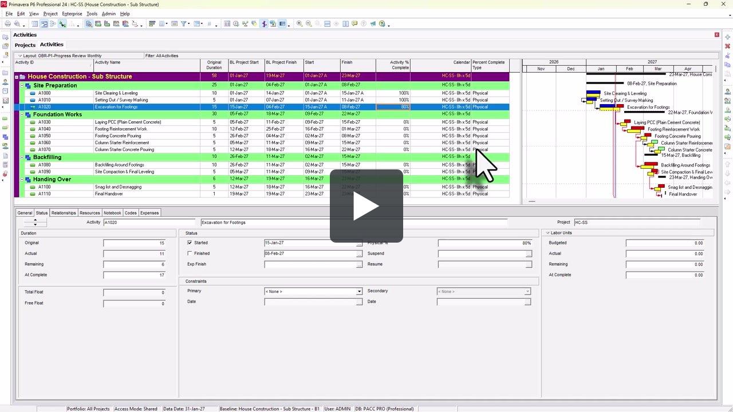The width and height of the screenshot is (733, 412).
Task: Open the Exp Finish date picker button
Action: click(x=359, y=264)
